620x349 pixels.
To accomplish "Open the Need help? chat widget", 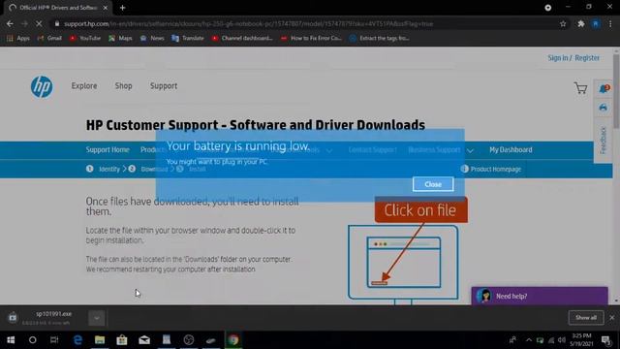I will (540, 296).
